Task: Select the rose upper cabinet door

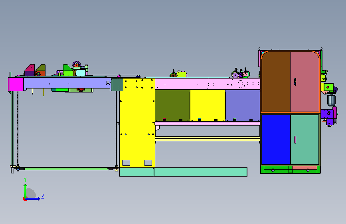Action: point(305,82)
